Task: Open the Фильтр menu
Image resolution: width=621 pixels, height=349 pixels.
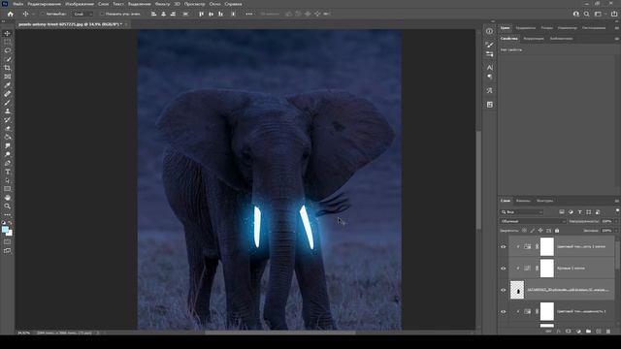Action: (162, 4)
